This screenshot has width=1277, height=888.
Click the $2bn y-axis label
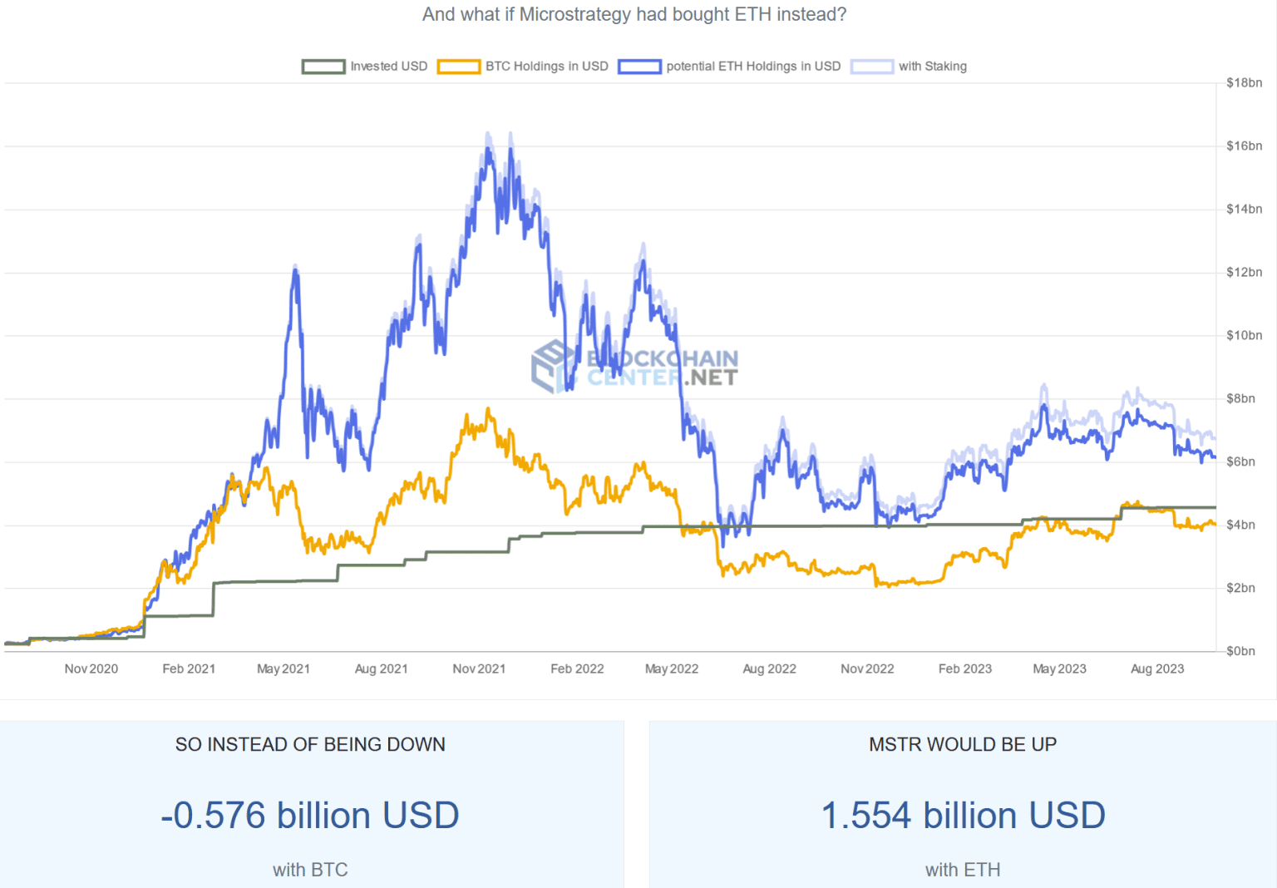click(1241, 589)
